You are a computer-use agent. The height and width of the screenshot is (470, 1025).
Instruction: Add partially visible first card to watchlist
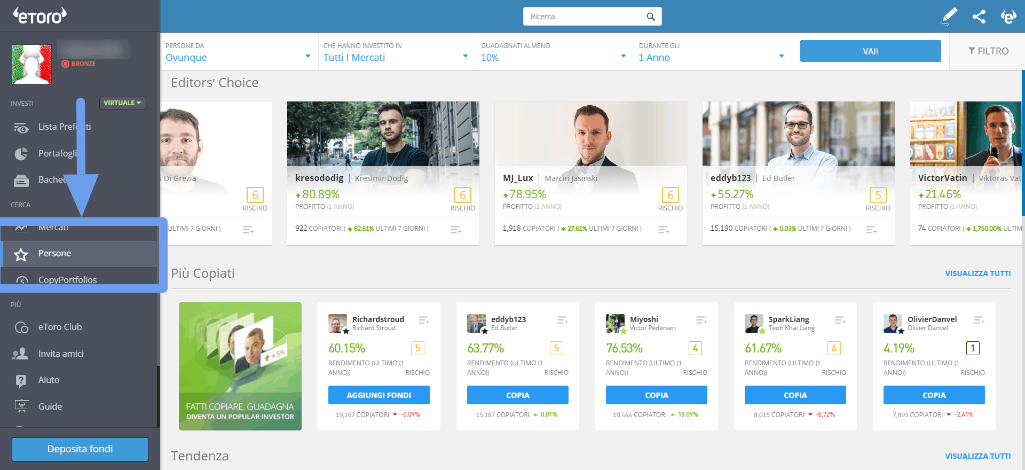click(x=248, y=230)
